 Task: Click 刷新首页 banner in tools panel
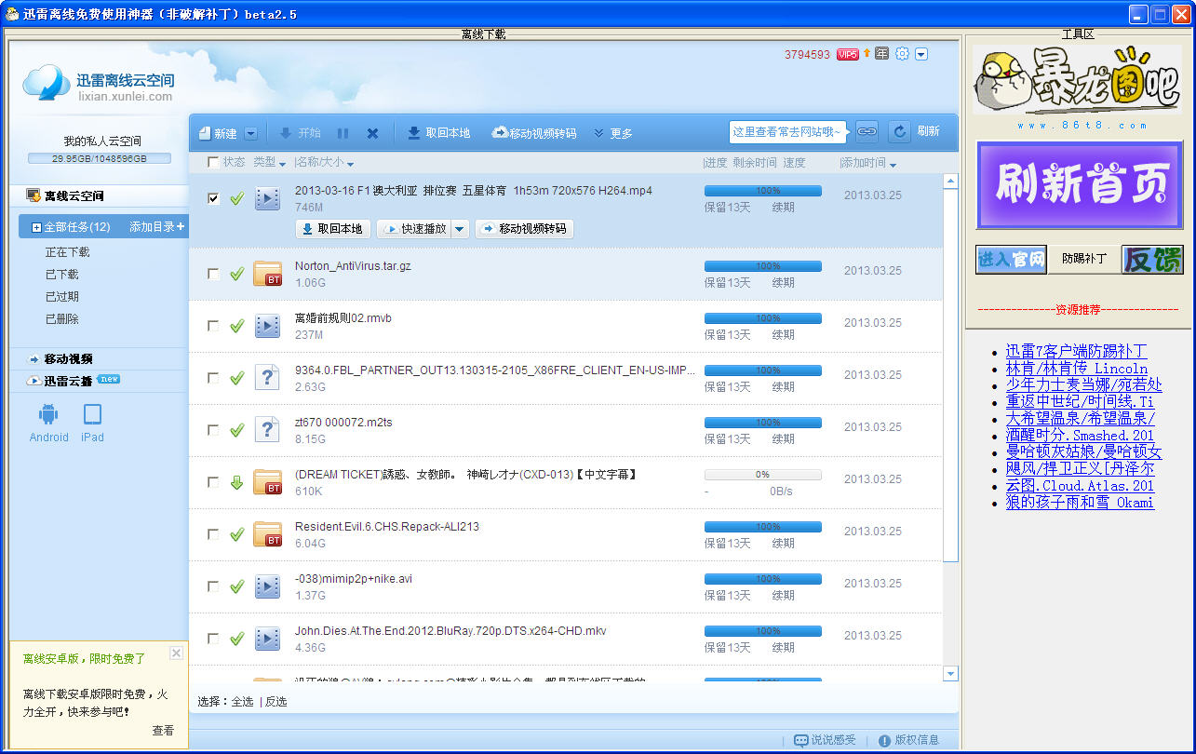click(1080, 185)
